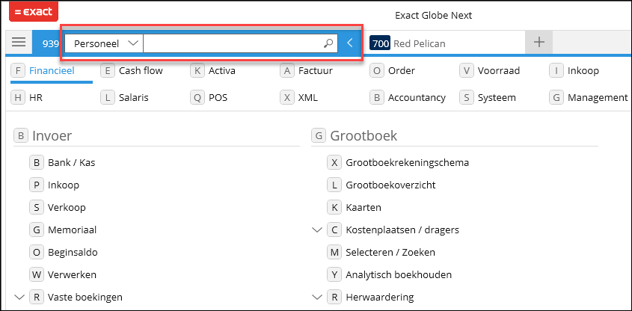
Task: Open the POS module
Action: pos(218,98)
